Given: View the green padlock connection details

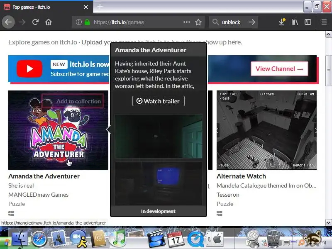Looking at the screenshot, I should pos(87,22).
